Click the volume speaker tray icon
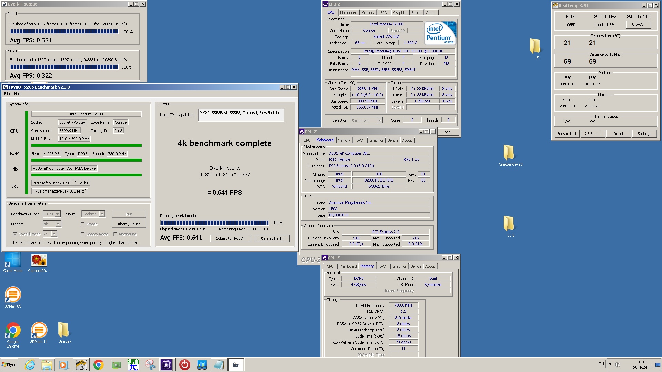 (618, 364)
